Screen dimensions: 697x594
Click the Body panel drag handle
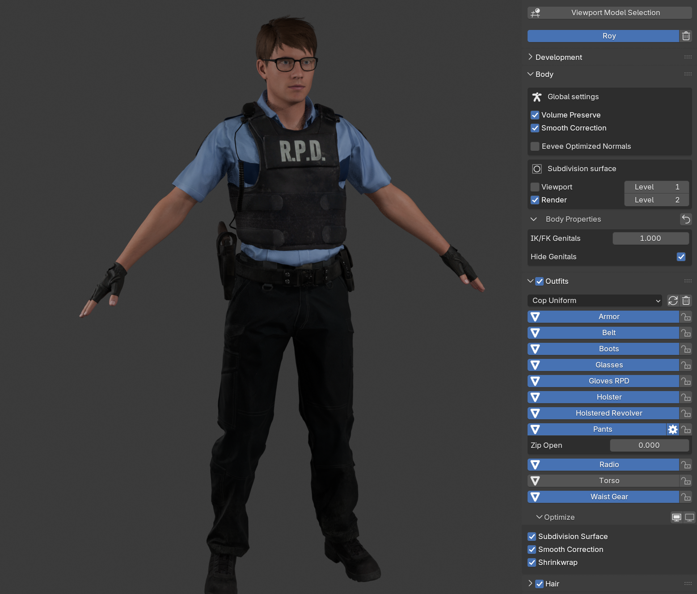(688, 74)
